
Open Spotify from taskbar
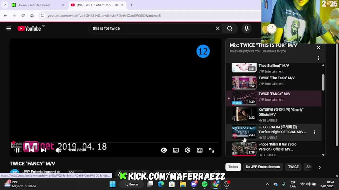point(205,184)
